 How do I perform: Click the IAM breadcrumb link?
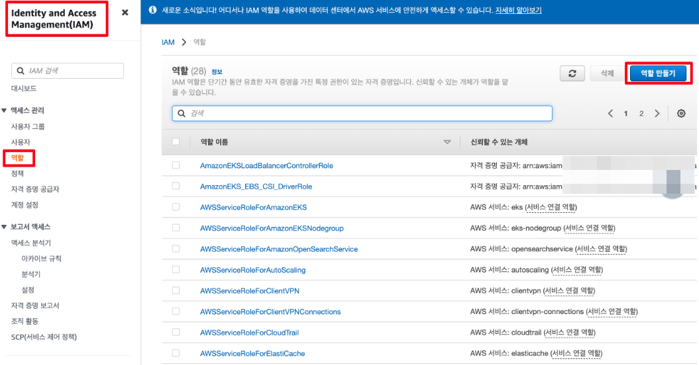click(x=168, y=42)
